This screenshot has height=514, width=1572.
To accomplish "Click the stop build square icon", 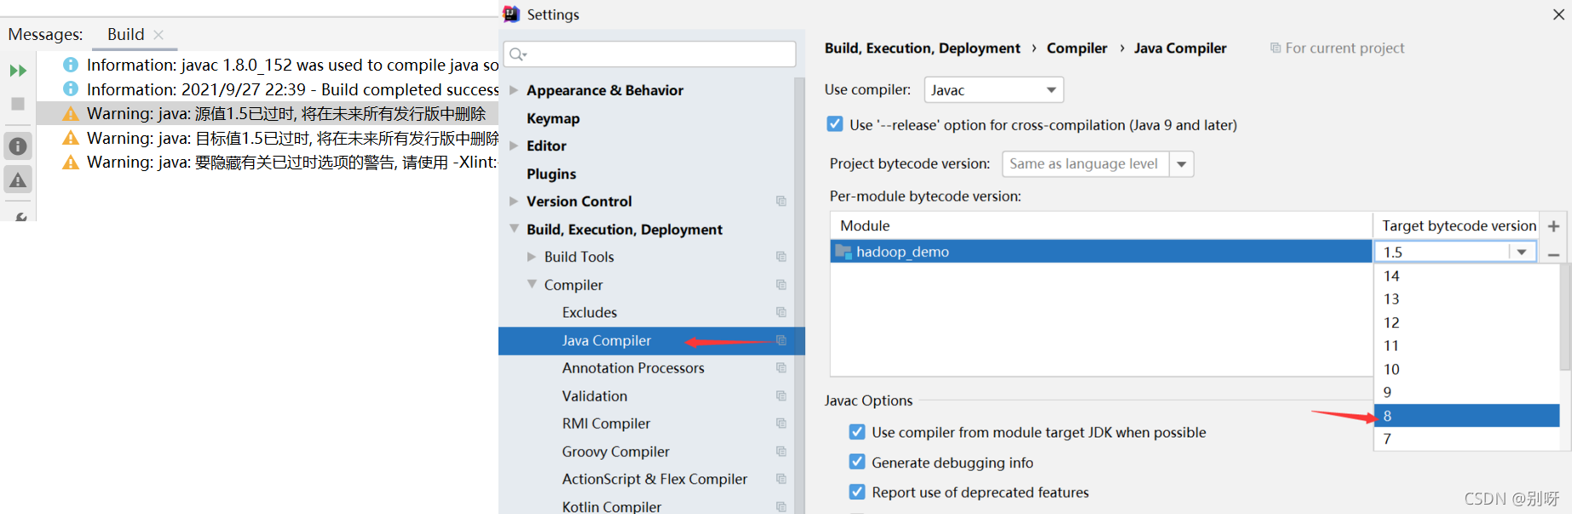I will 18,104.
